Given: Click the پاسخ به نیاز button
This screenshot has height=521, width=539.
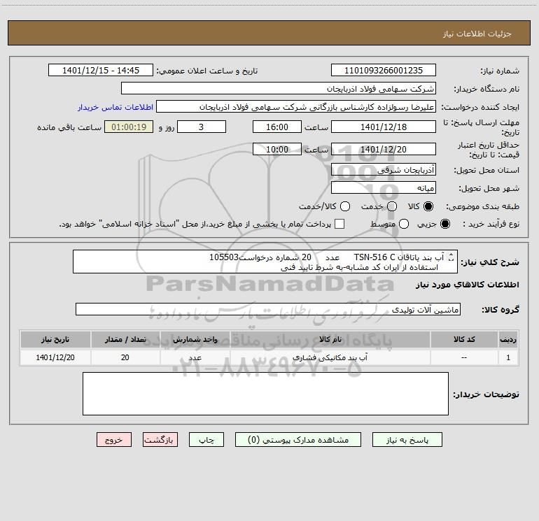Looking at the screenshot, I should coord(407,440).
